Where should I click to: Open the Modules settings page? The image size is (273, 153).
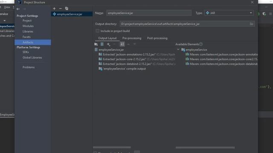(x=28, y=26)
